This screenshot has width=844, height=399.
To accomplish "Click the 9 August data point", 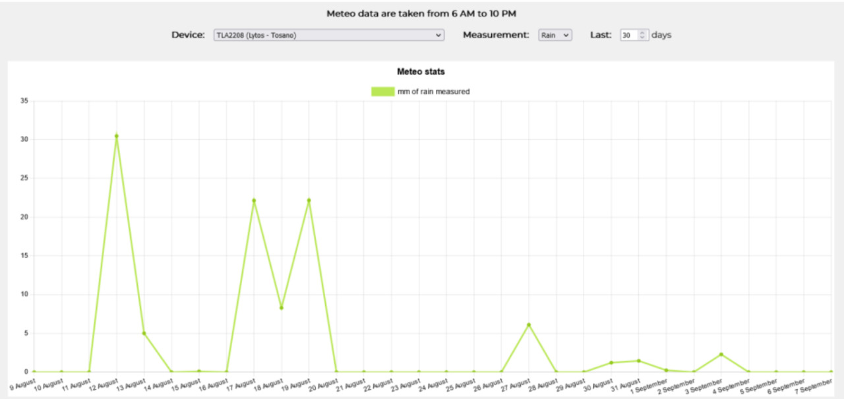I will click(34, 371).
